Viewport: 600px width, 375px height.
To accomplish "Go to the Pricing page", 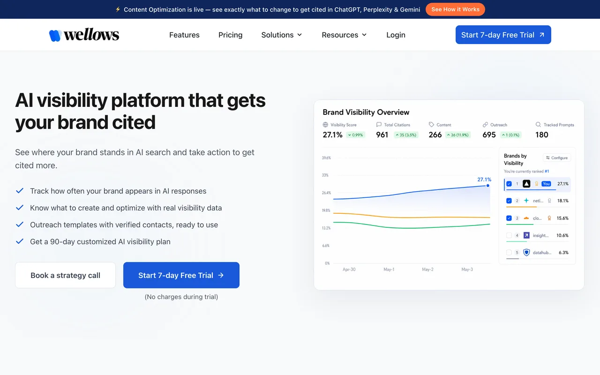I will 230,35.
